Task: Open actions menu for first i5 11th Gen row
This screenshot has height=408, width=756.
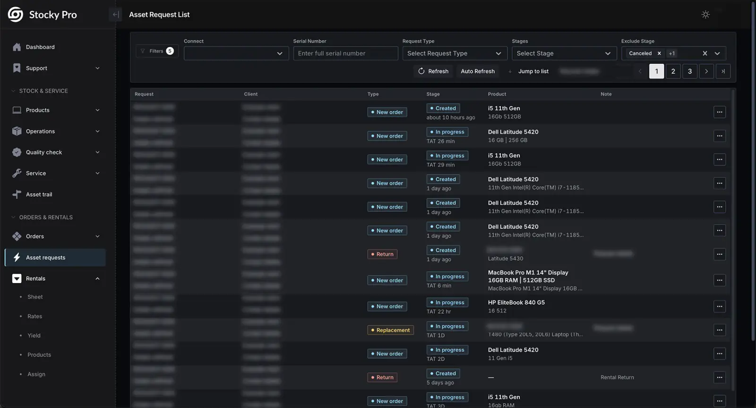Action: pyautogui.click(x=720, y=112)
